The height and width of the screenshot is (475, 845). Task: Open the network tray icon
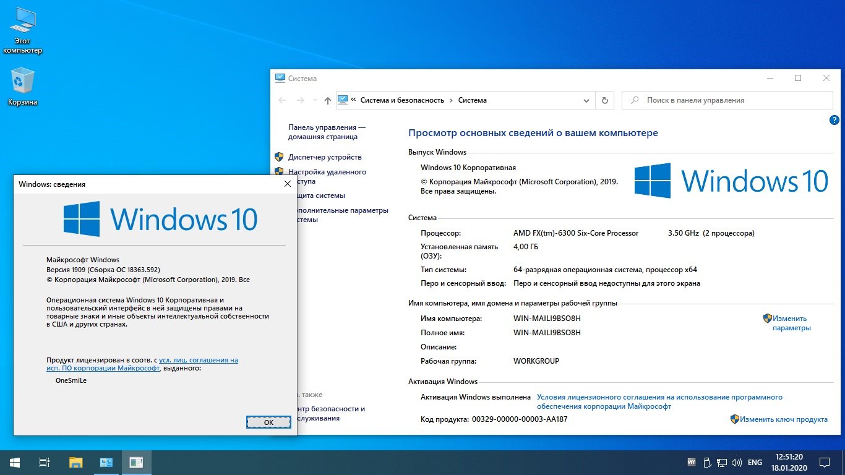(721, 462)
